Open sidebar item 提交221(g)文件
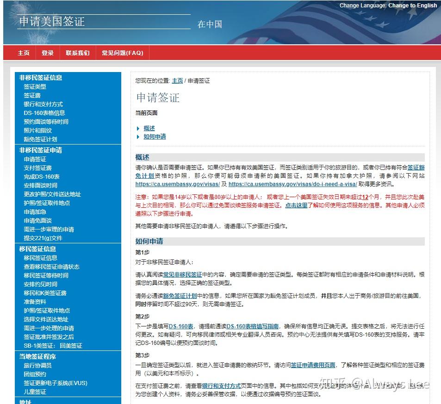 click(x=43, y=238)
